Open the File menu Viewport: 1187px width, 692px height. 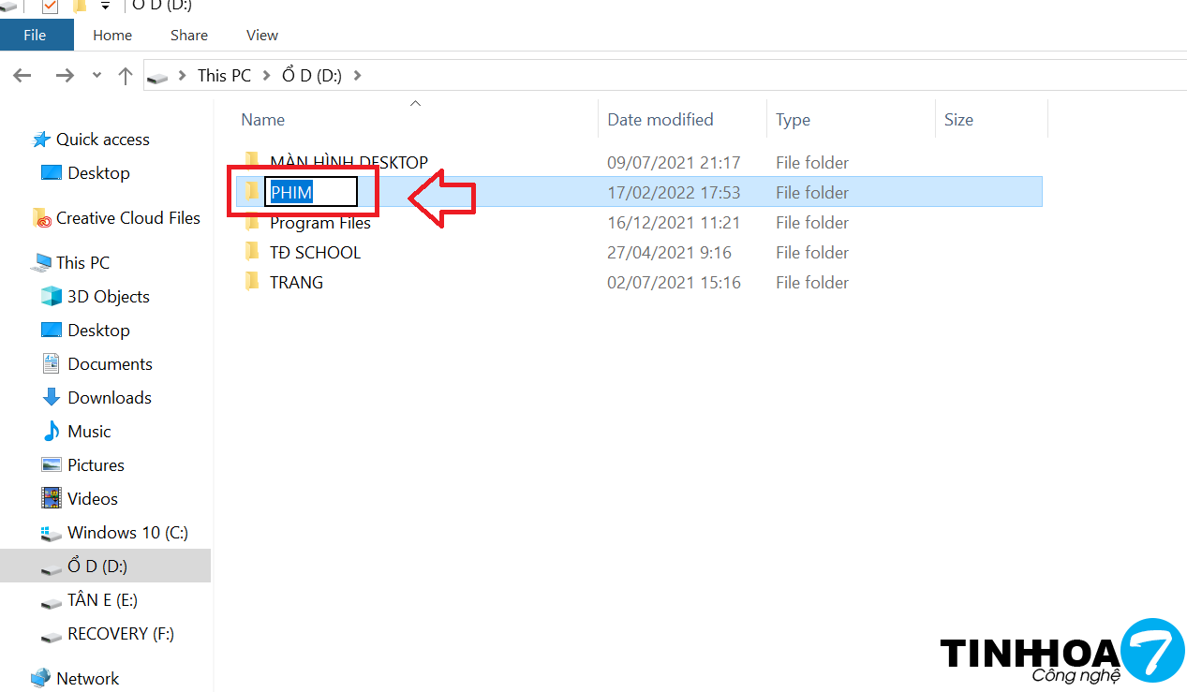tap(35, 35)
